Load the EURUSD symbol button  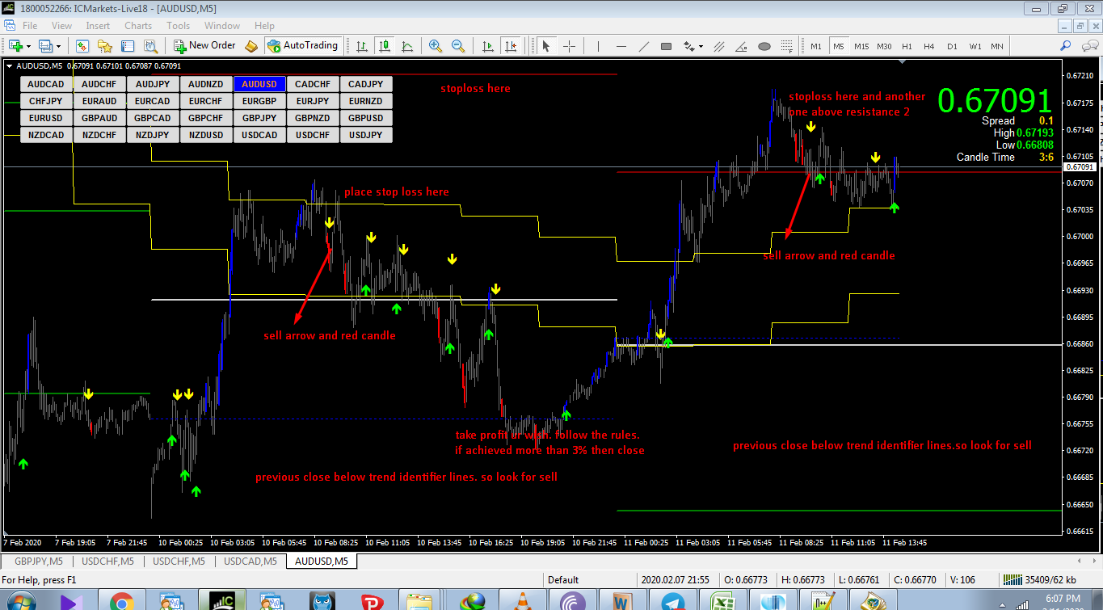click(46, 118)
